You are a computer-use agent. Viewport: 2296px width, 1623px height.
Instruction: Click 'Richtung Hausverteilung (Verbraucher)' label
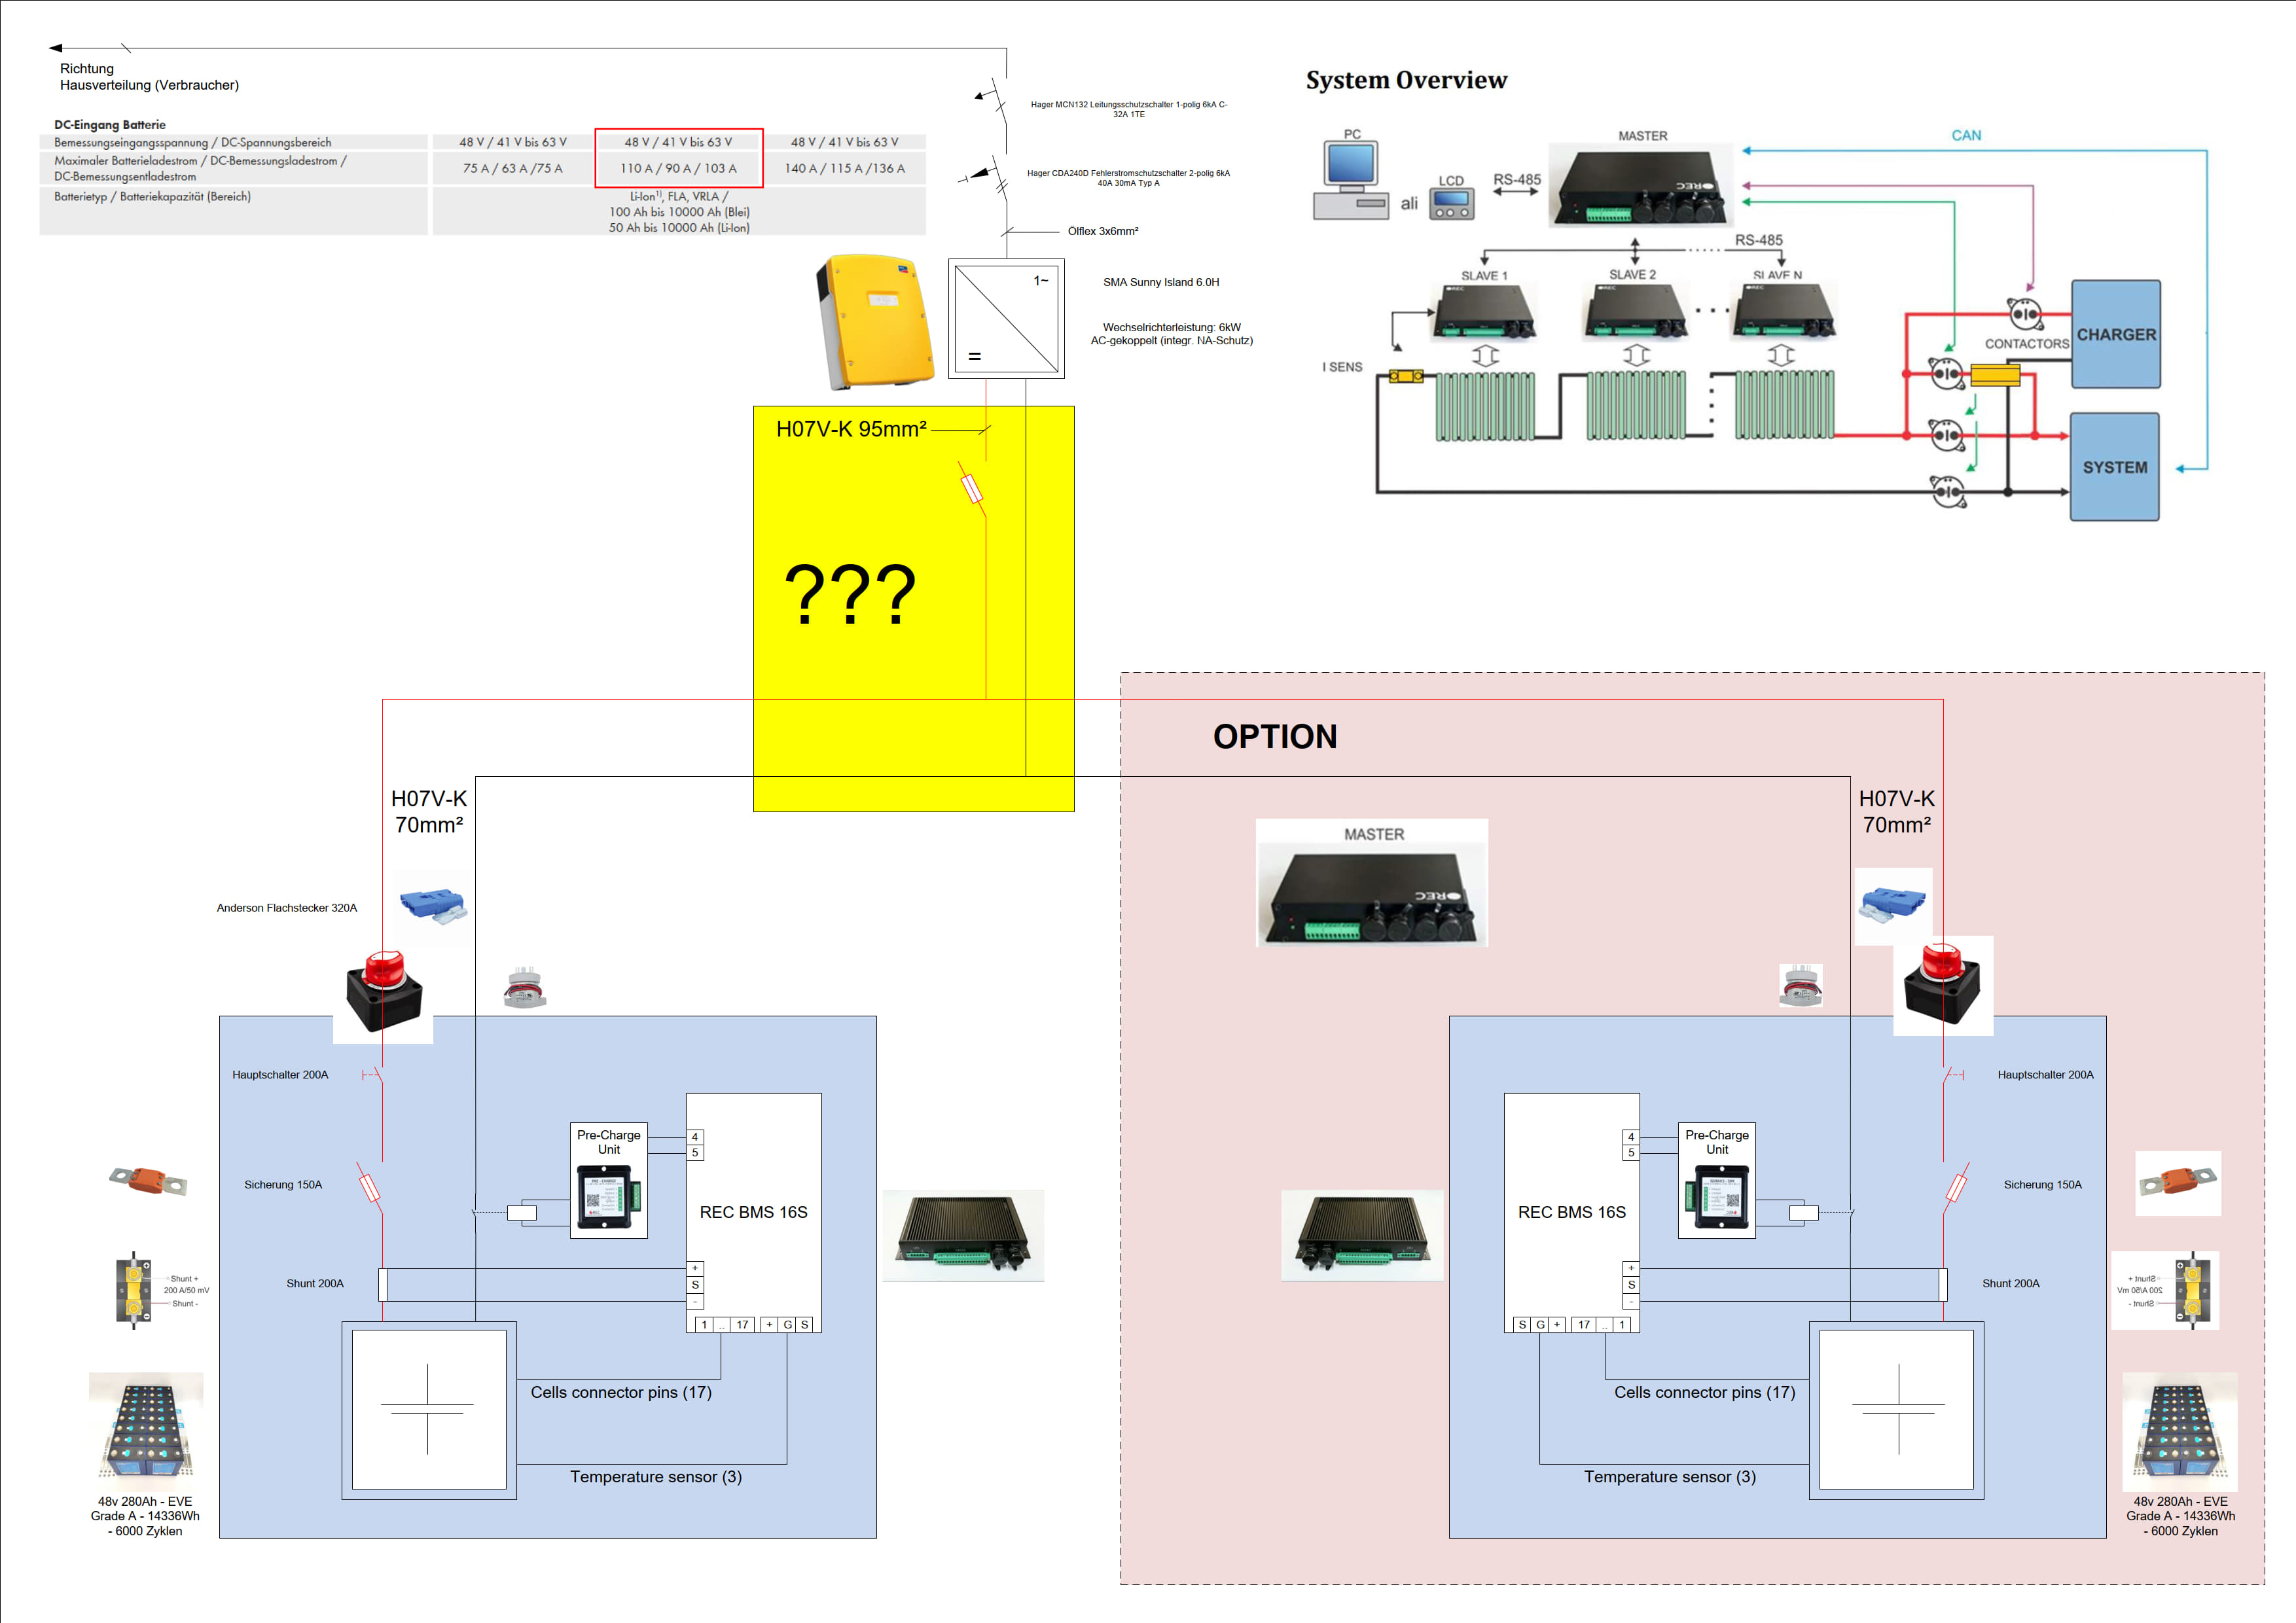pos(149,77)
